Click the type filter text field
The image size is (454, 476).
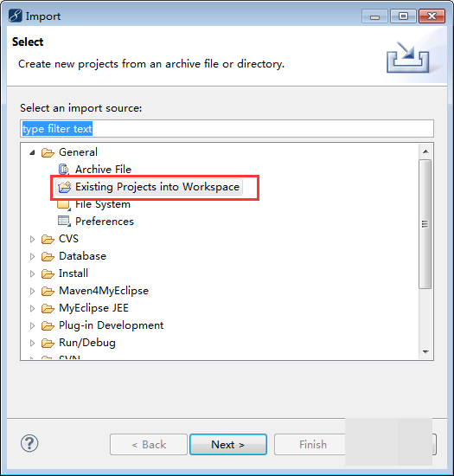coord(227,129)
